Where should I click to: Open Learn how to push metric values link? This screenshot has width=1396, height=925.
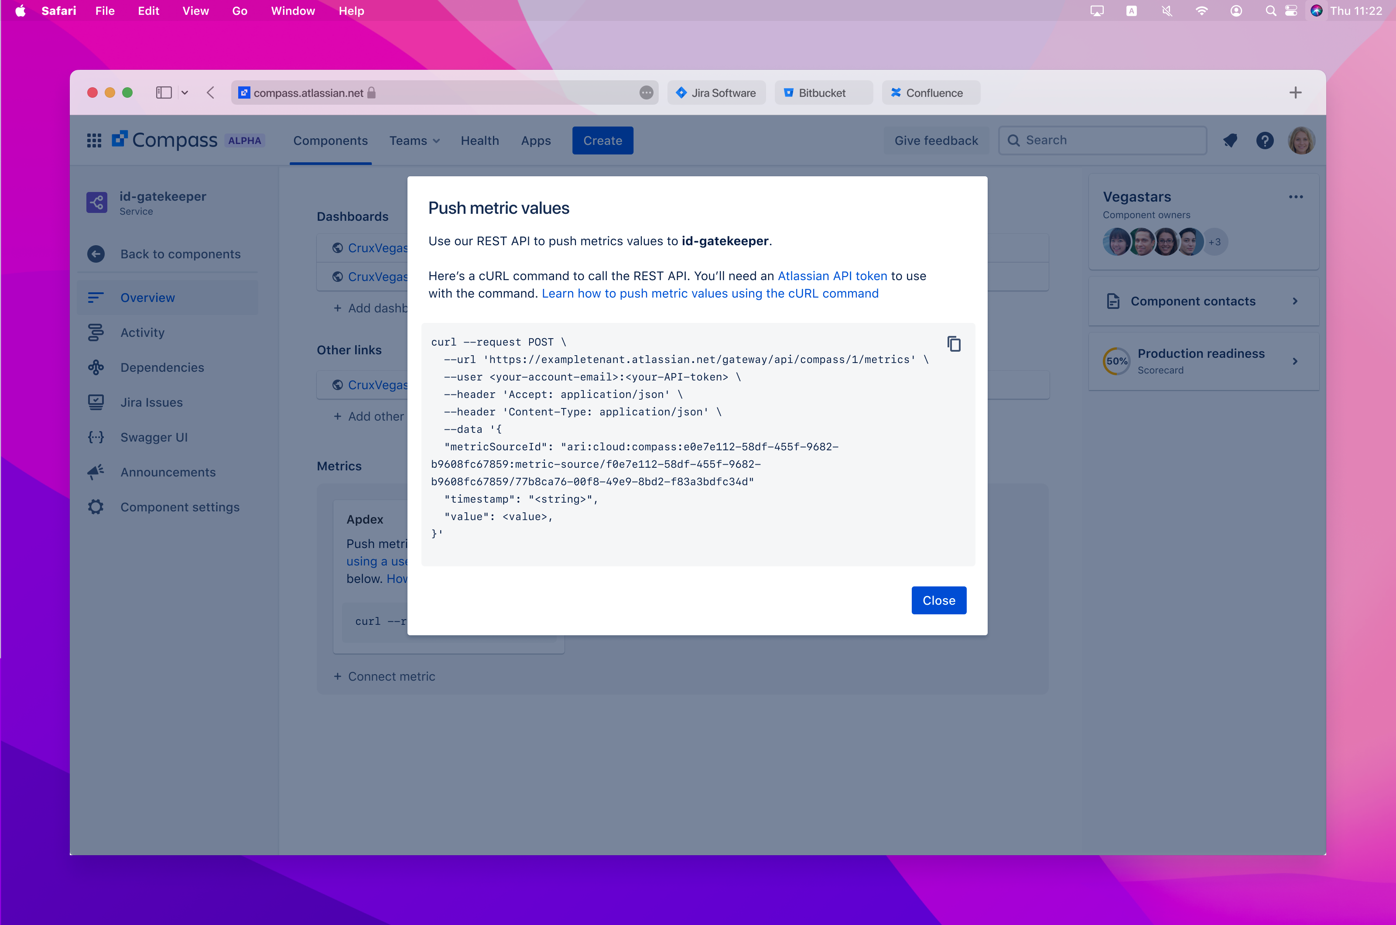[710, 293]
